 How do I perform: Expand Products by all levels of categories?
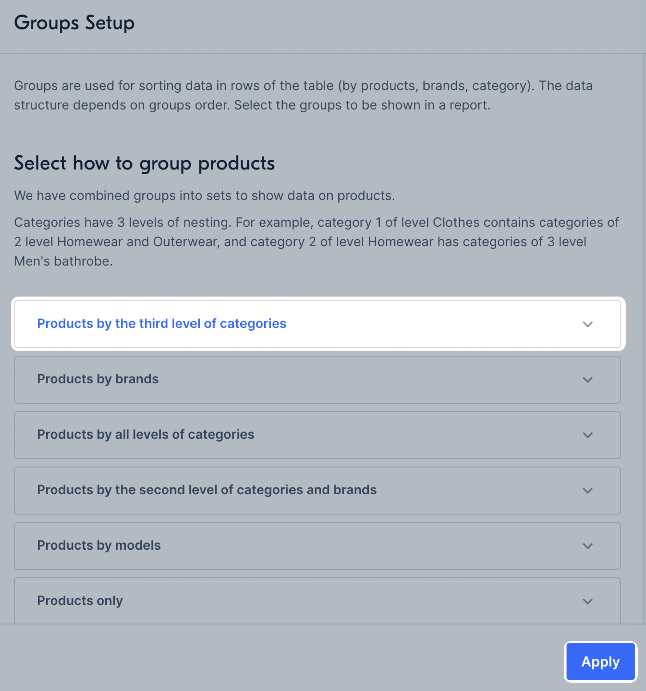[x=317, y=435]
